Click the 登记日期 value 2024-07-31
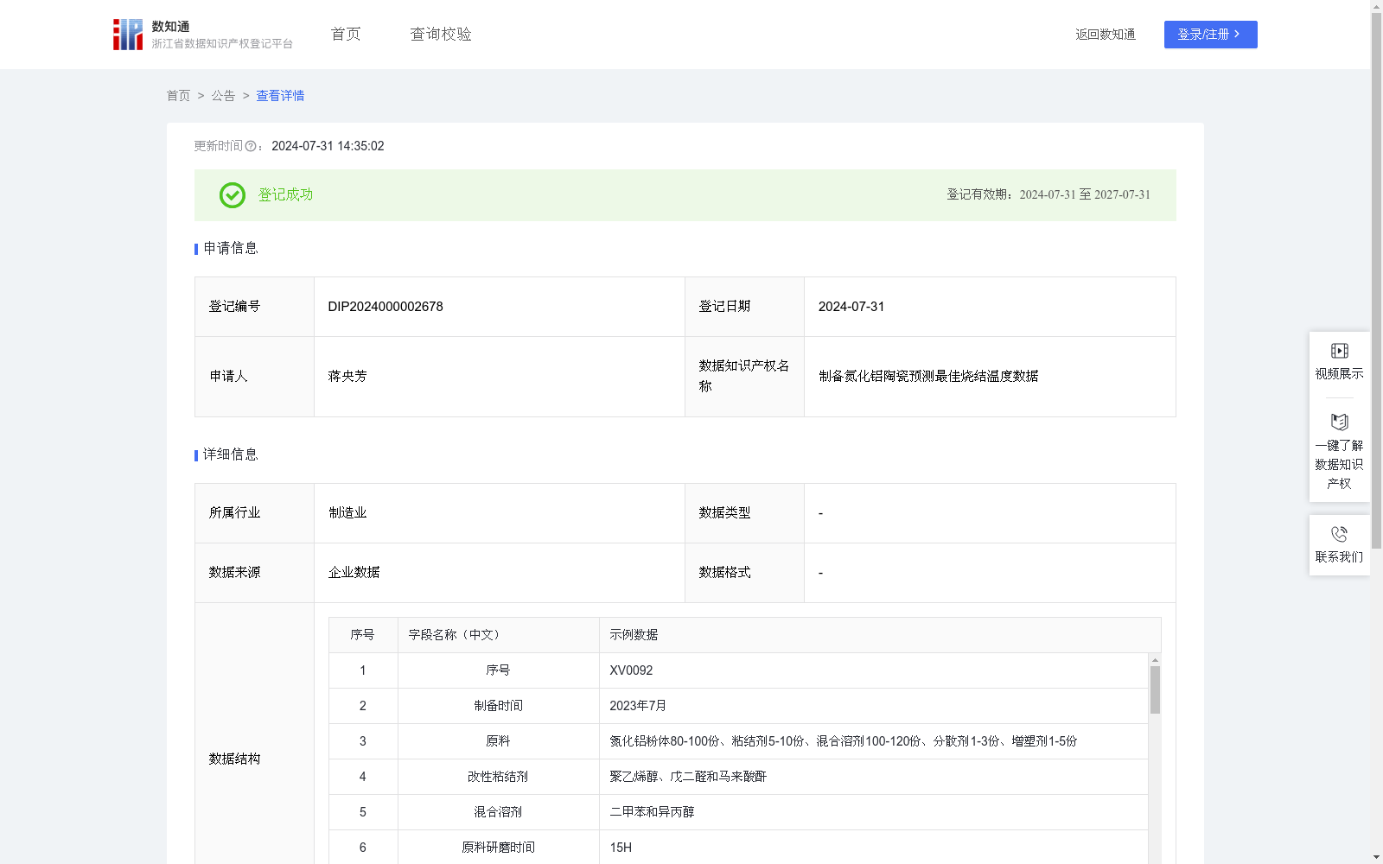The width and height of the screenshot is (1383, 864). pyautogui.click(x=851, y=307)
